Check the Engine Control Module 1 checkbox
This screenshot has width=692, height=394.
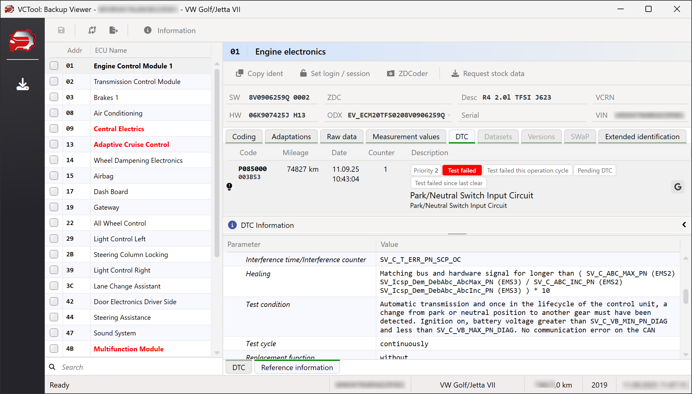tap(54, 66)
